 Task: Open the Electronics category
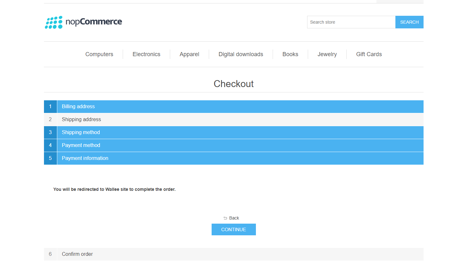point(146,54)
